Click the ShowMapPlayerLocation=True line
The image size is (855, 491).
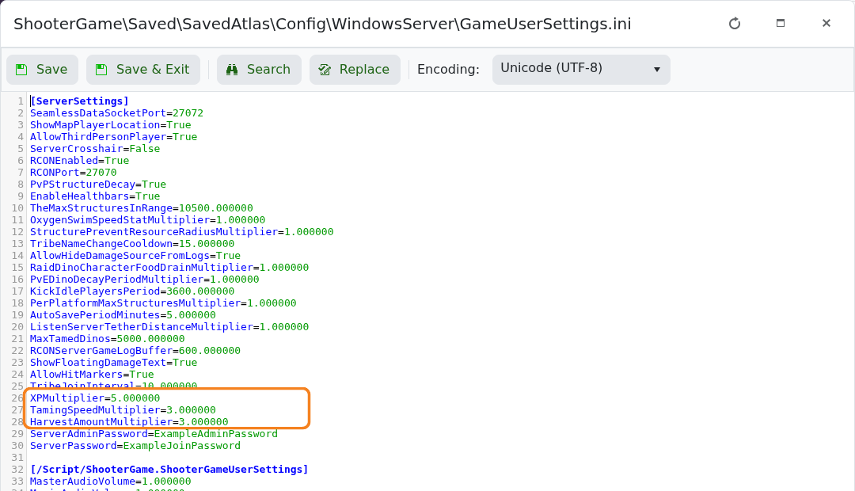(x=111, y=125)
